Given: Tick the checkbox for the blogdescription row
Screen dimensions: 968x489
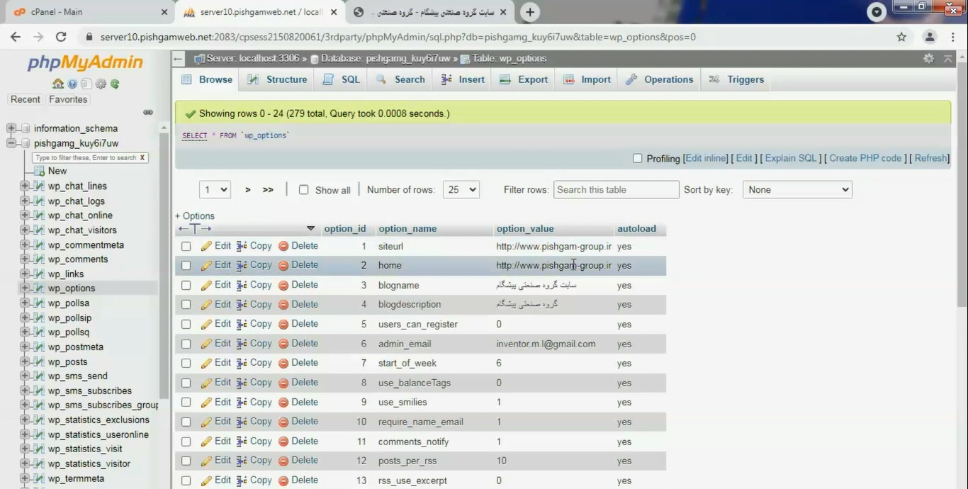Looking at the screenshot, I should [186, 305].
